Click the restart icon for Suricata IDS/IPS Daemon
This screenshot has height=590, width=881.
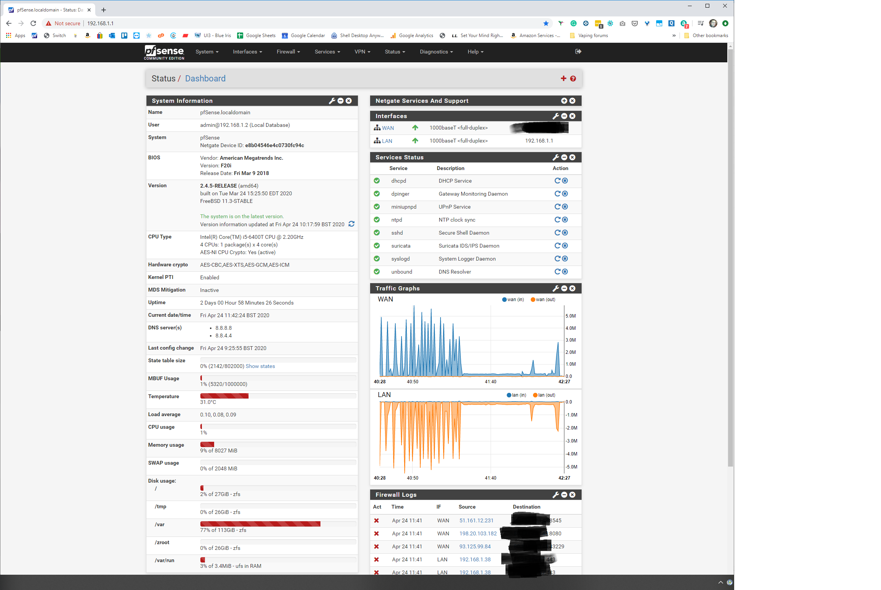click(x=558, y=246)
